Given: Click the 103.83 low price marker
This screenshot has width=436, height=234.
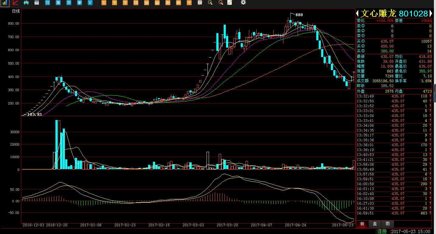Looking at the screenshot, I should coord(34,114).
